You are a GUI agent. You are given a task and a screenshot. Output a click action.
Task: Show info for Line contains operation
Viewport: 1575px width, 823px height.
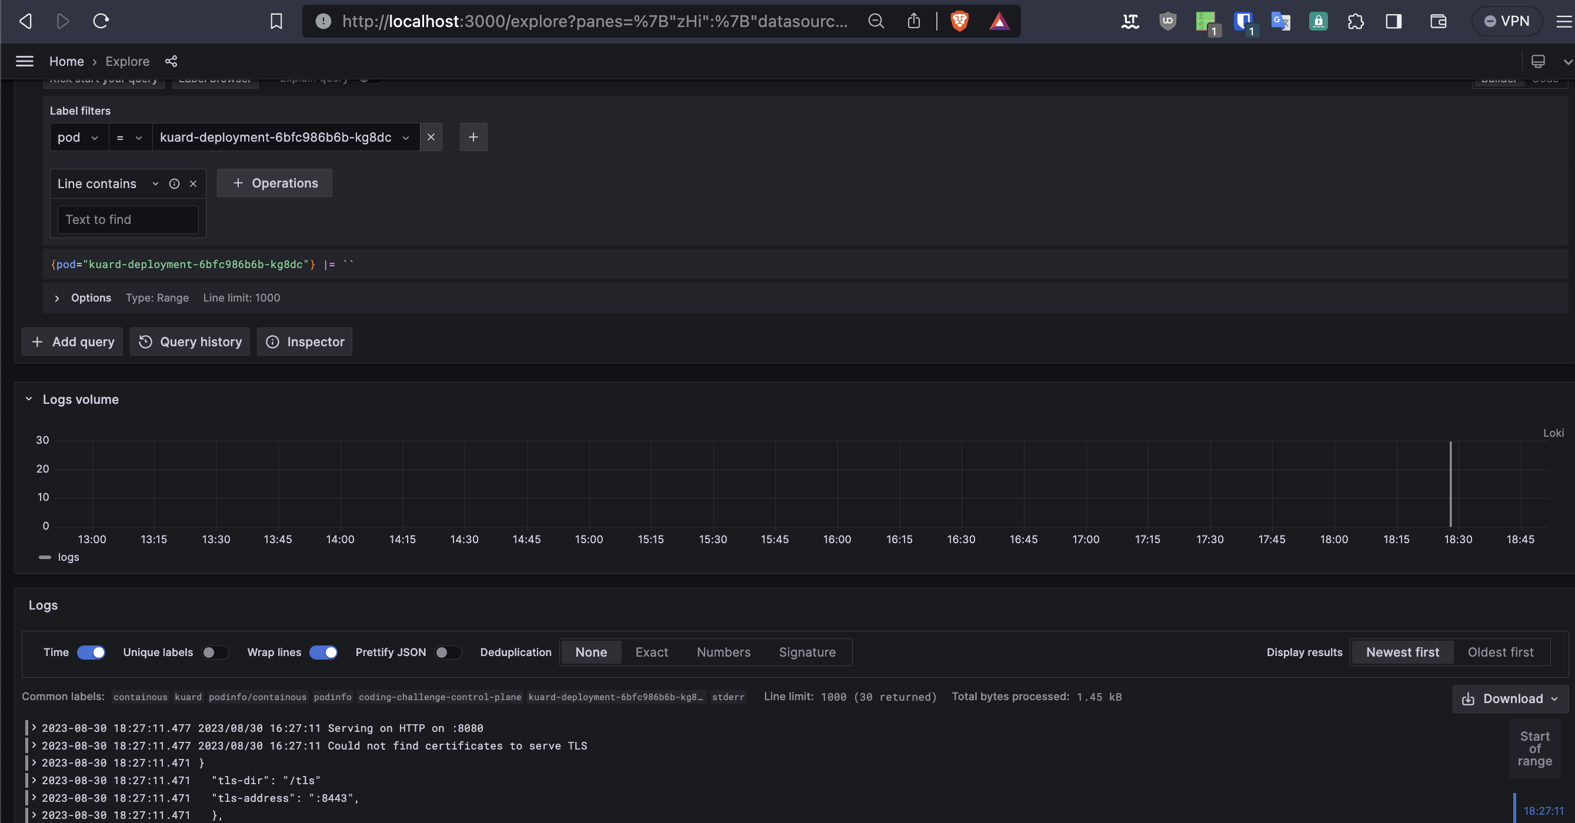point(174,183)
